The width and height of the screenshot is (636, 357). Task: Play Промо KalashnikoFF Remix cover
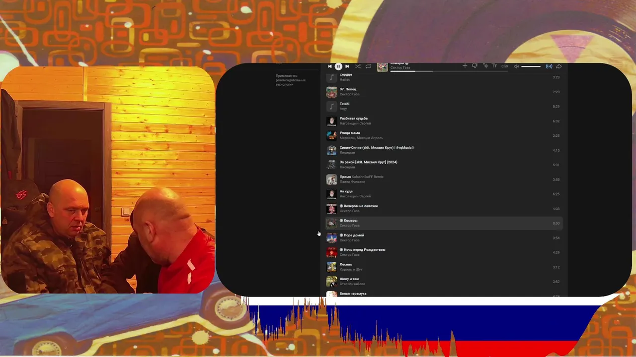pos(331,179)
